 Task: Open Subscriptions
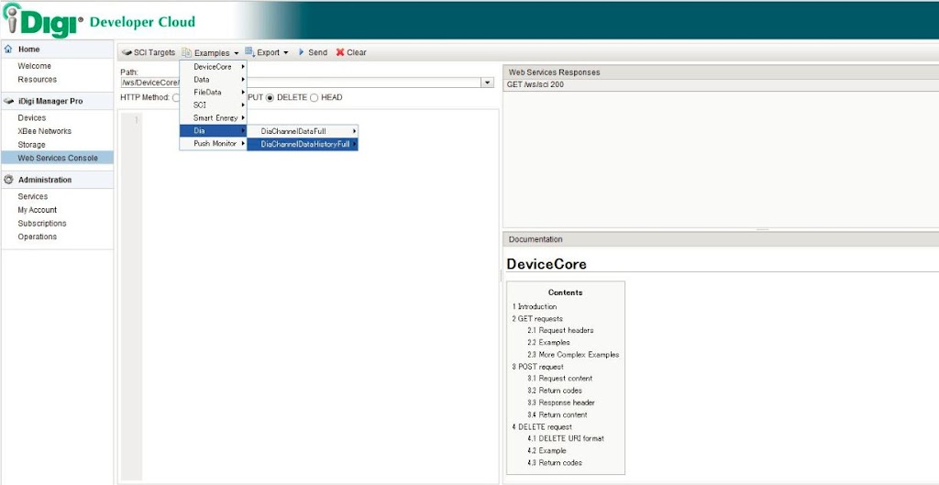tap(42, 224)
